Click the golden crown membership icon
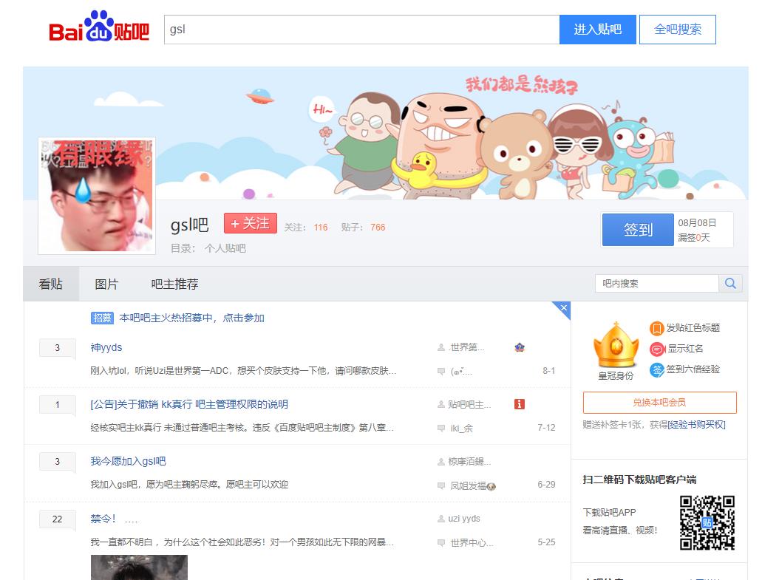762x580 pixels. pyautogui.click(x=615, y=346)
